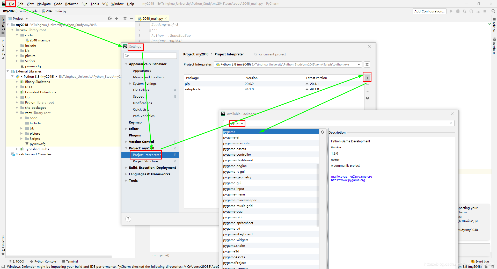The width and height of the screenshot is (497, 269).
Task: Open the File menu
Action: coord(11,4)
